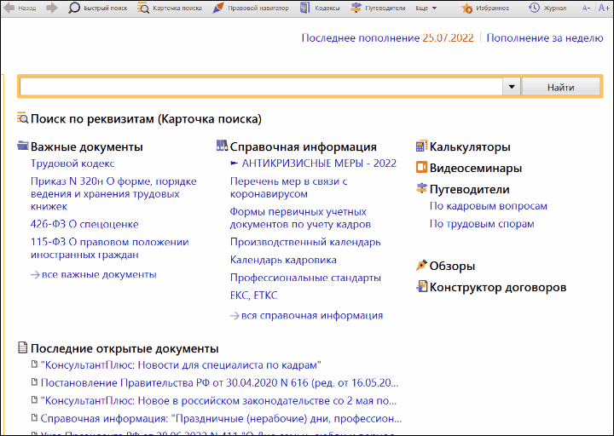Click the Правовой навигатор toolbar label
Screen dimensions: 614x436
point(258,8)
